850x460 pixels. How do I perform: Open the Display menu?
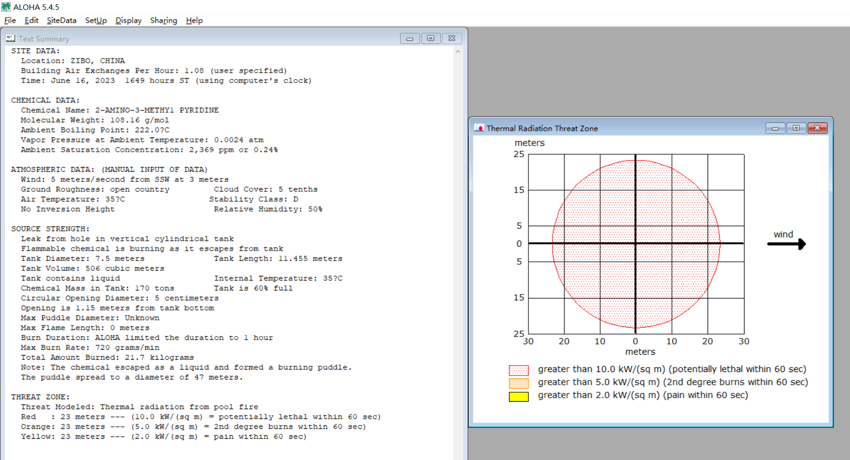[129, 20]
